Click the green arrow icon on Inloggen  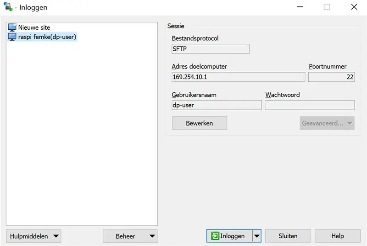pyautogui.click(x=215, y=236)
